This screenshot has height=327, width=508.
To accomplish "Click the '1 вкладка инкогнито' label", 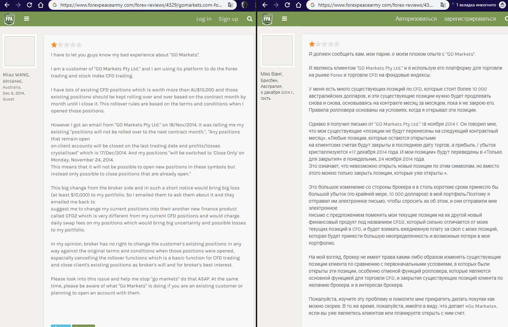I will (x=476, y=5).
